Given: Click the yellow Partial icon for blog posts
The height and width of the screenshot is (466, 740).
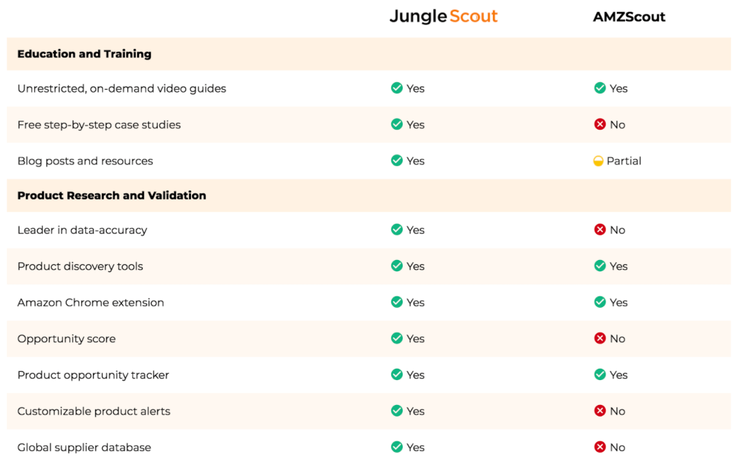Looking at the screenshot, I should point(598,161).
